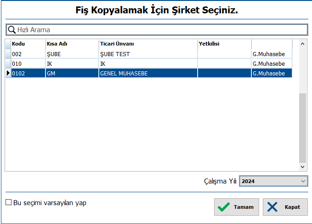The image size is (312, 224).
Task: Confirm with the Tamam button
Action: pyautogui.click(x=237, y=207)
